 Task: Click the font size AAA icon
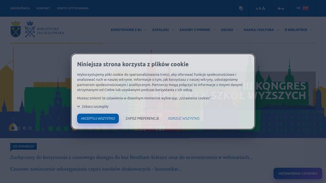click(x=260, y=8)
